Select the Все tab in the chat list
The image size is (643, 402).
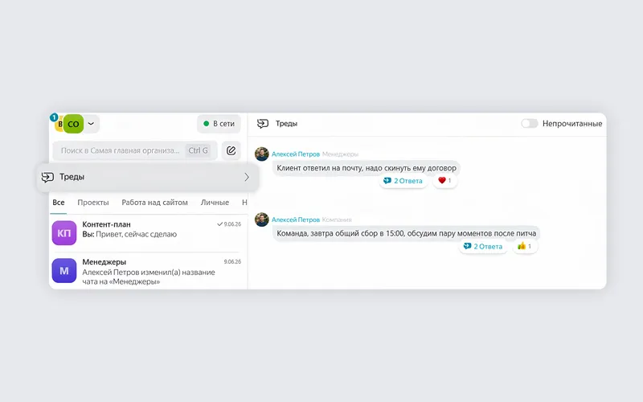point(59,203)
